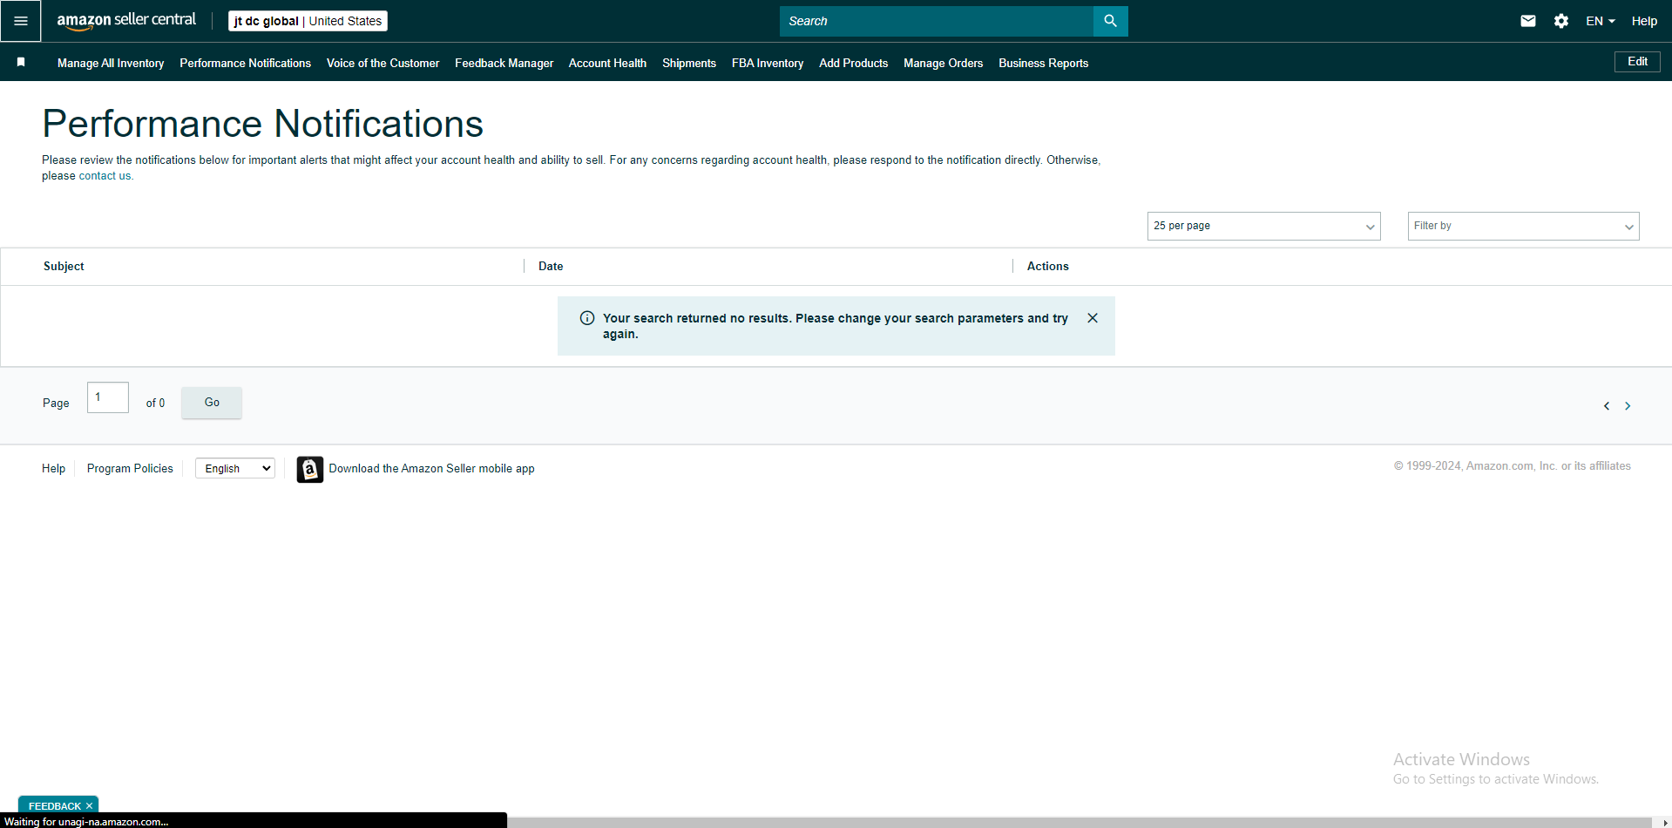The image size is (1672, 828).
Task: Click the search magnifier button
Action: (x=1110, y=21)
